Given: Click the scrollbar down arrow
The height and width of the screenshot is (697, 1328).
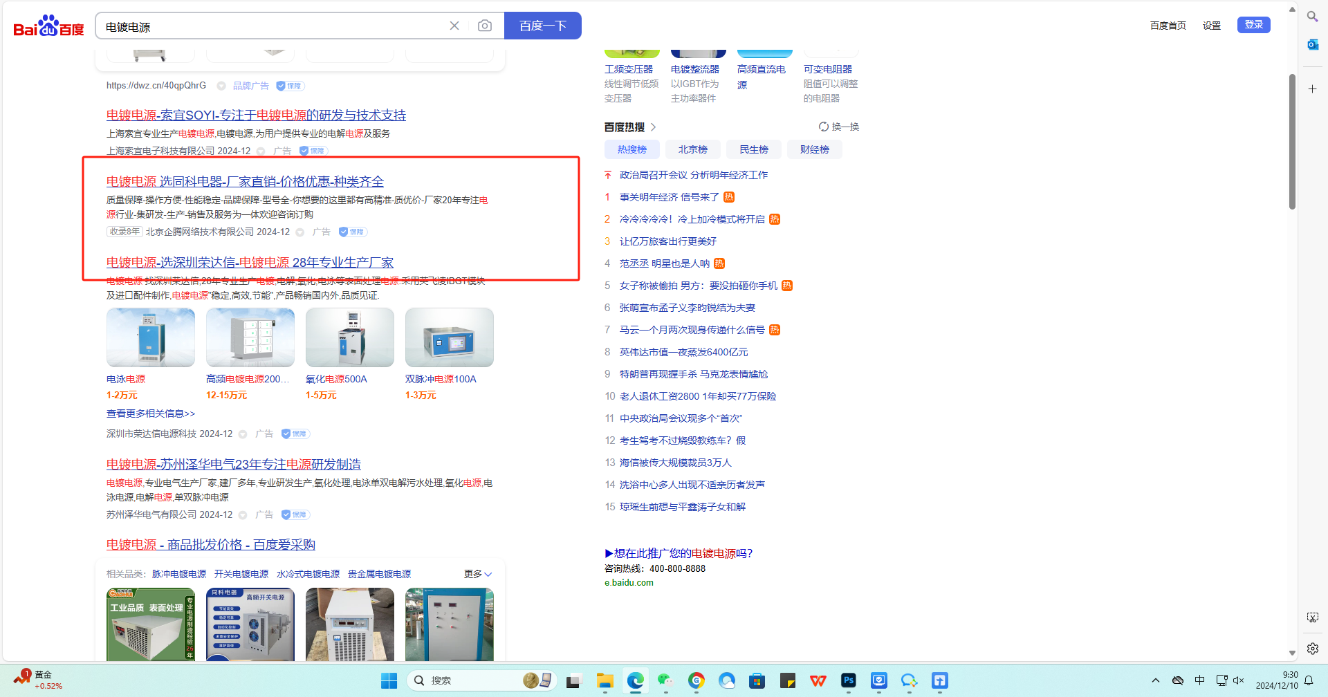Looking at the screenshot, I should [x=1292, y=653].
